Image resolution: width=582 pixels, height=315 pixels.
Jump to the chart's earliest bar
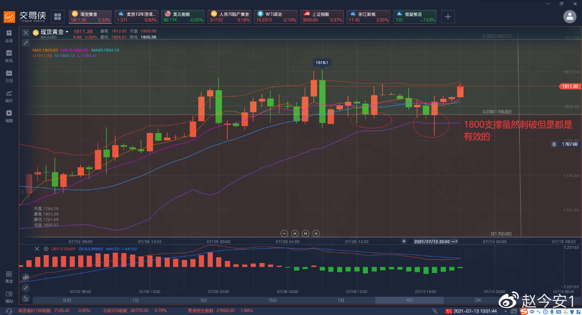(x=295, y=234)
